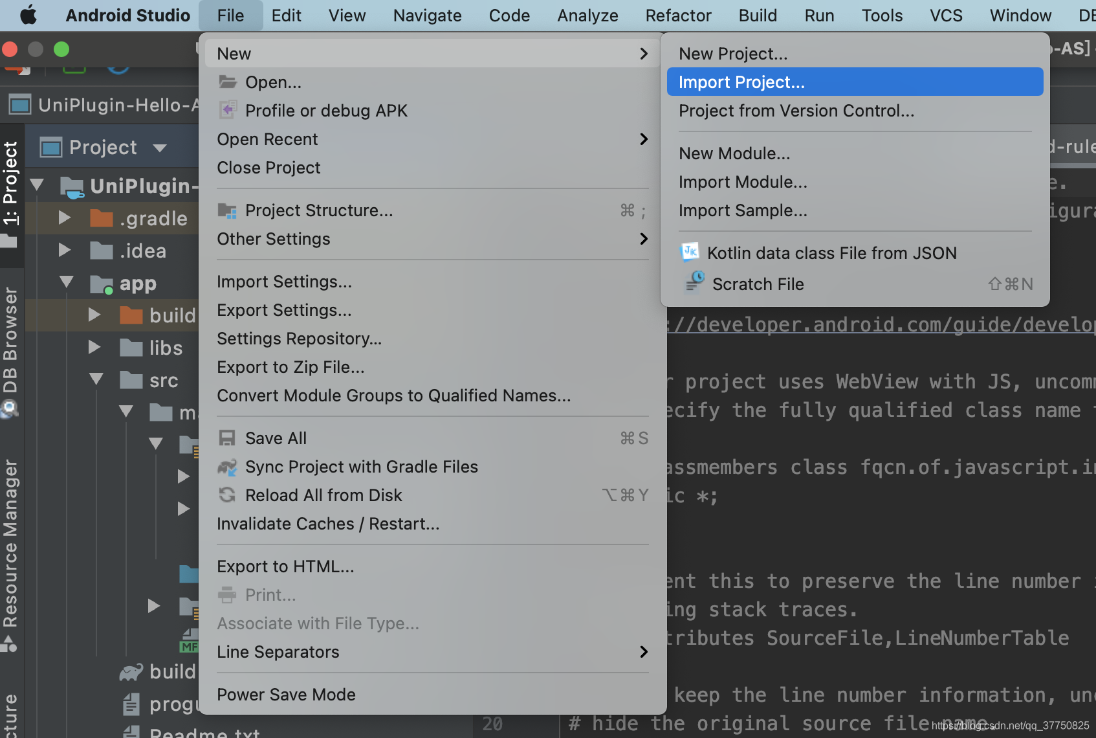The width and height of the screenshot is (1096, 738).
Task: Select Invalidate Caches / Restart
Action: tap(328, 524)
